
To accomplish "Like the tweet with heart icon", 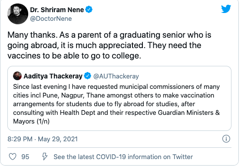I will click(13, 156).
